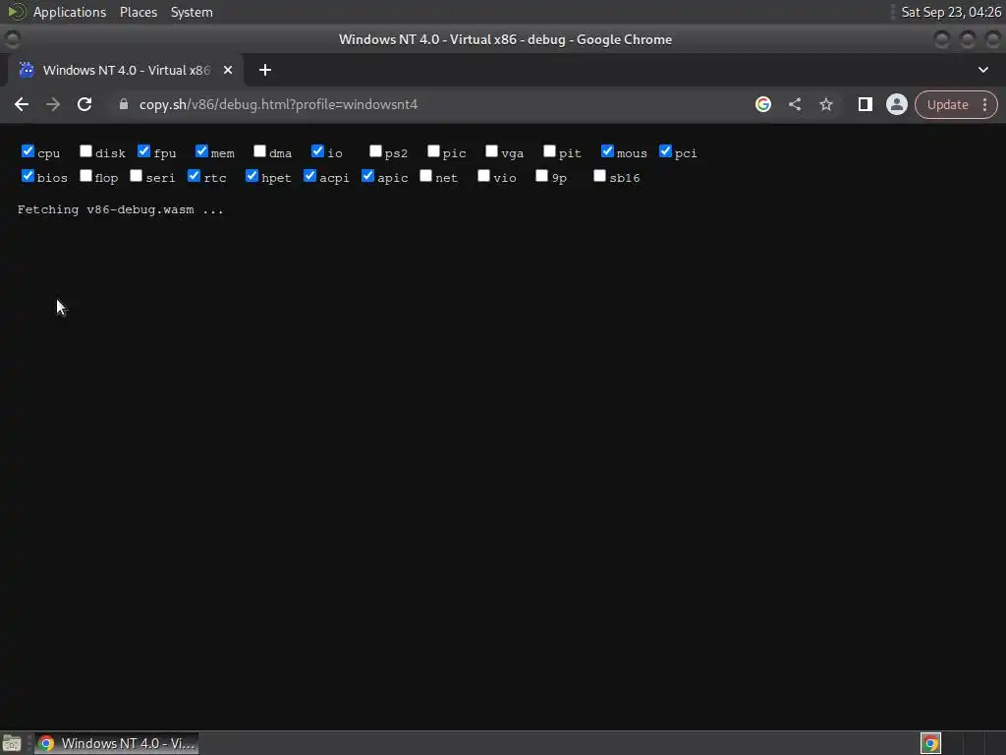This screenshot has width=1006, height=755.
Task: Open the Chrome profile avatar
Action: pyautogui.click(x=897, y=104)
